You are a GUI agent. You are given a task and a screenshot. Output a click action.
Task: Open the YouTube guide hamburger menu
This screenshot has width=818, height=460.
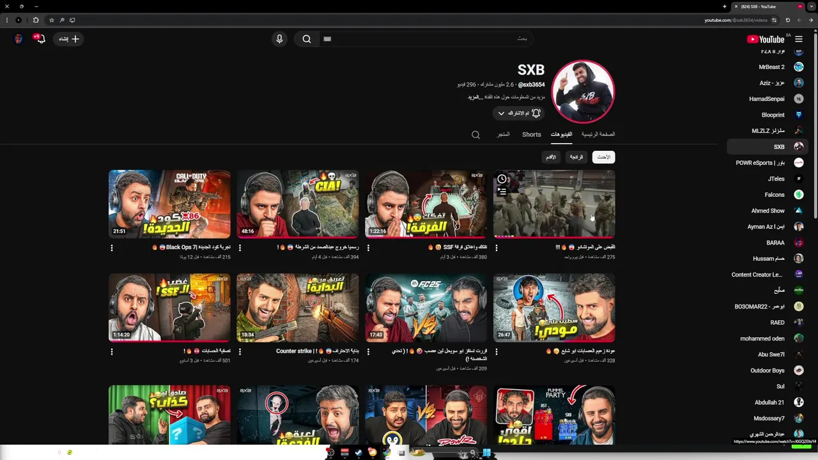pyautogui.click(x=799, y=39)
